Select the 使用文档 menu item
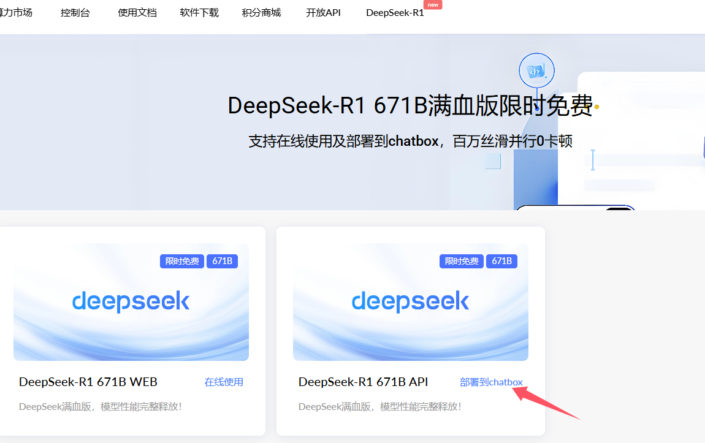The image size is (705, 443). click(137, 12)
